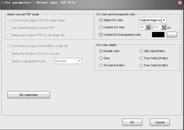Image resolution: width=184 pixels, height=130 pixels.
Task: Open the 800x600 frame size dropdown
Action: tap(80, 61)
